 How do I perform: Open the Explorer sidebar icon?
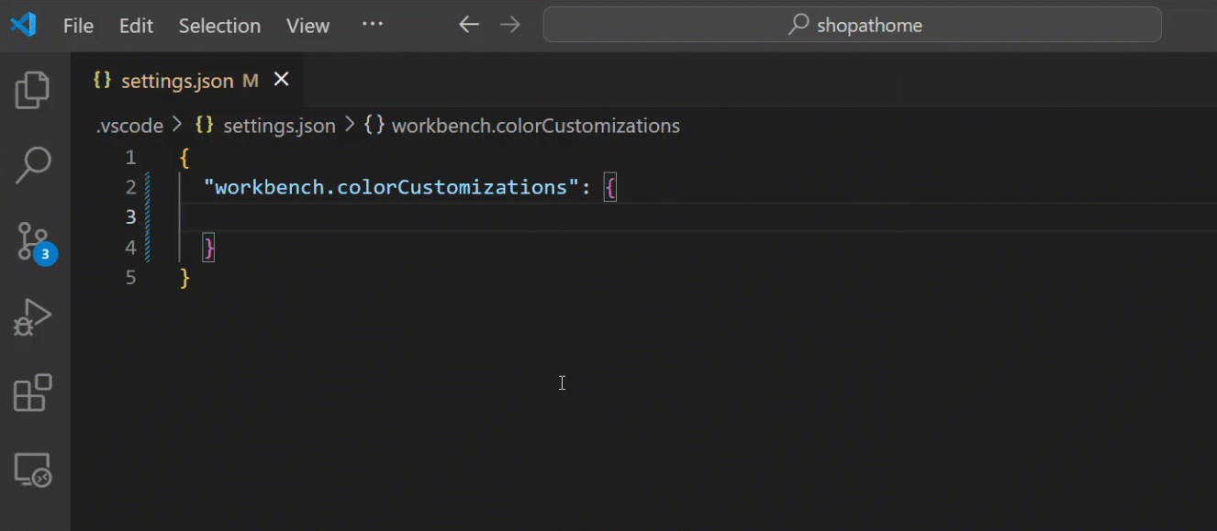tap(33, 88)
